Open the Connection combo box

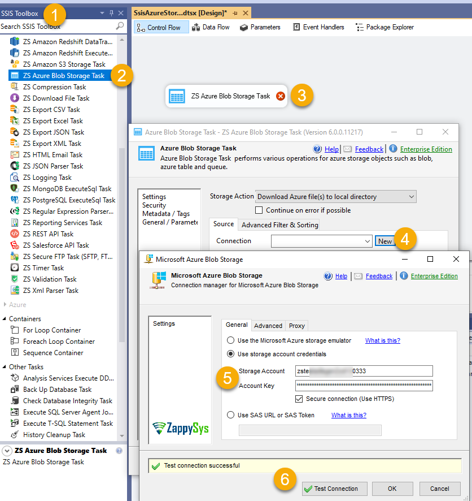[367, 241]
